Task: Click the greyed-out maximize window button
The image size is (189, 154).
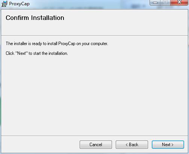Action: tap(165, 3)
